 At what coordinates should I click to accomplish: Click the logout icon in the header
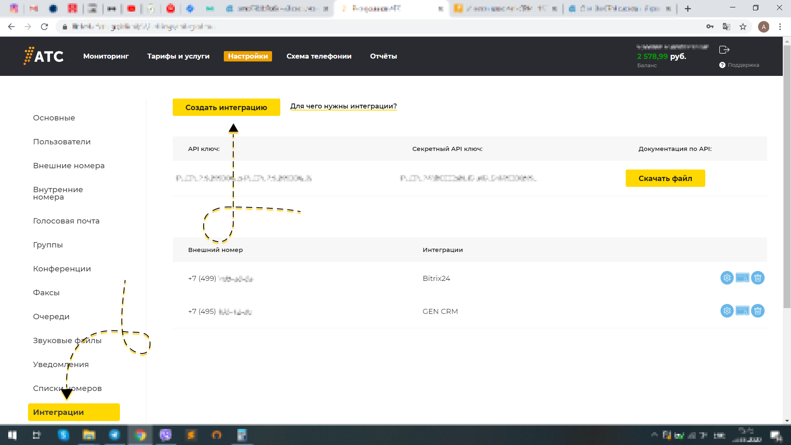tap(724, 50)
